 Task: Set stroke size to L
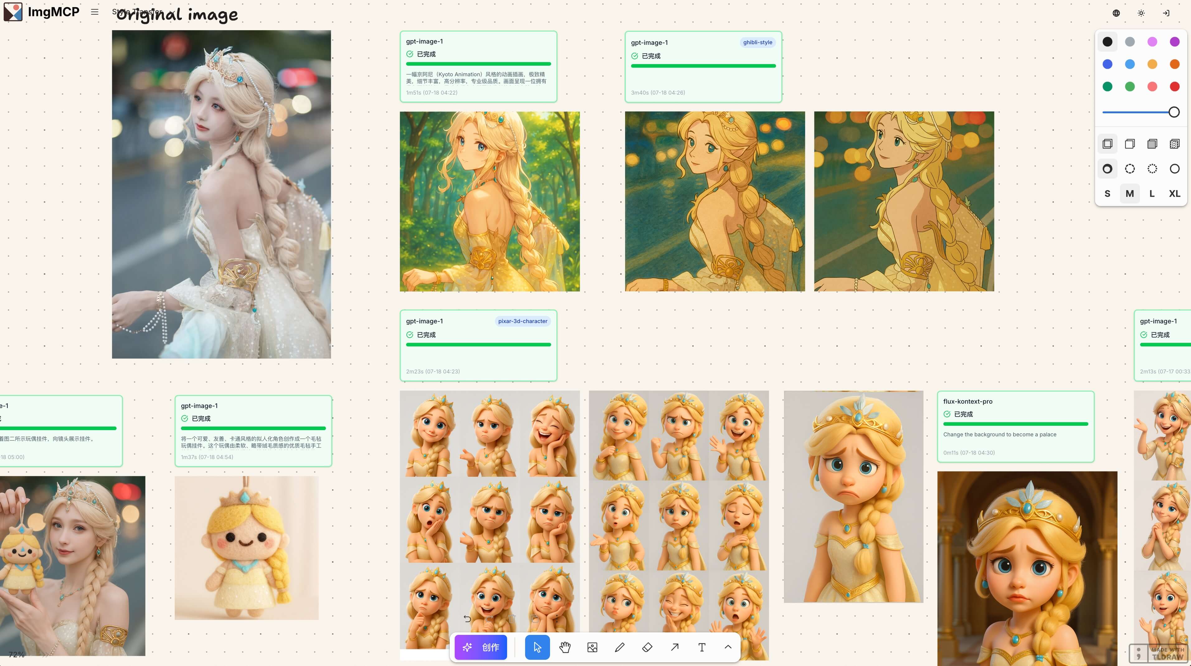[x=1152, y=194]
